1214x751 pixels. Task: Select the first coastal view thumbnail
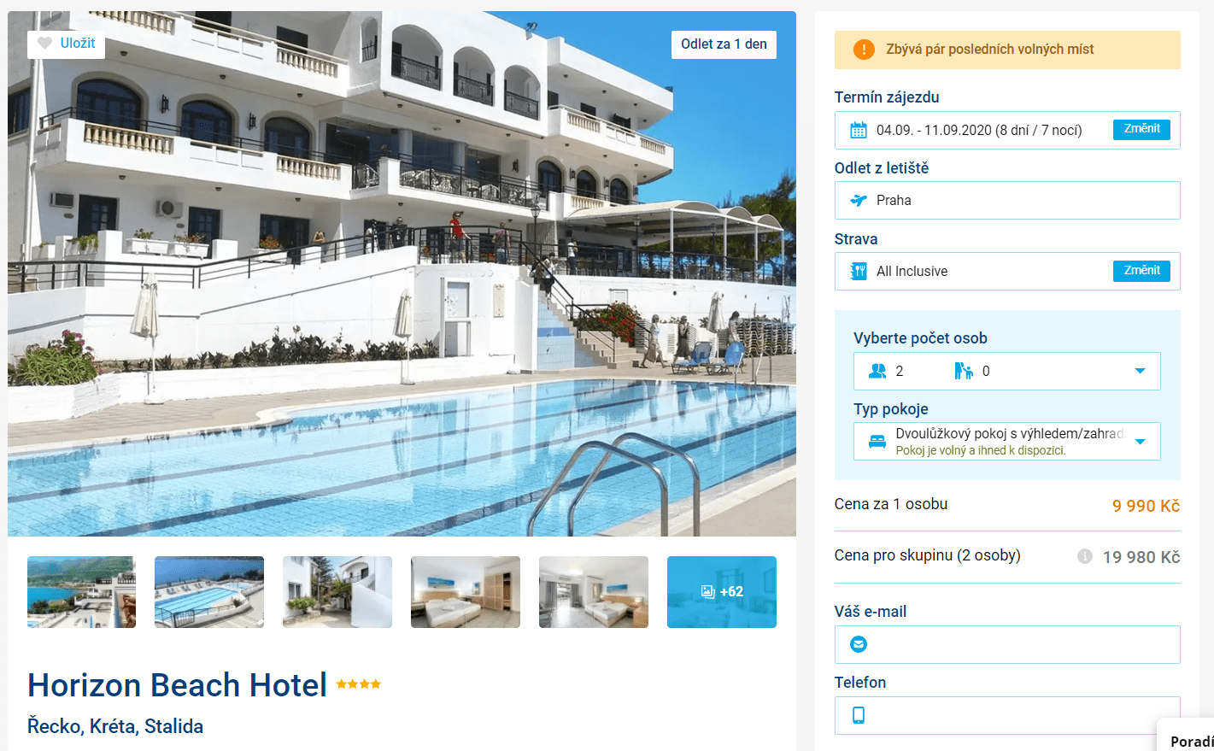[x=81, y=592]
